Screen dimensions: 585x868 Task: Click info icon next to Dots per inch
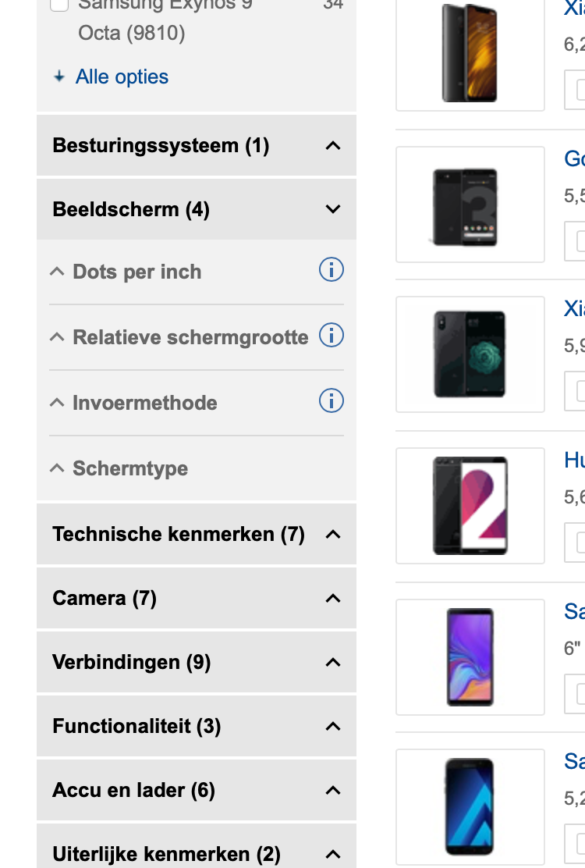click(331, 270)
